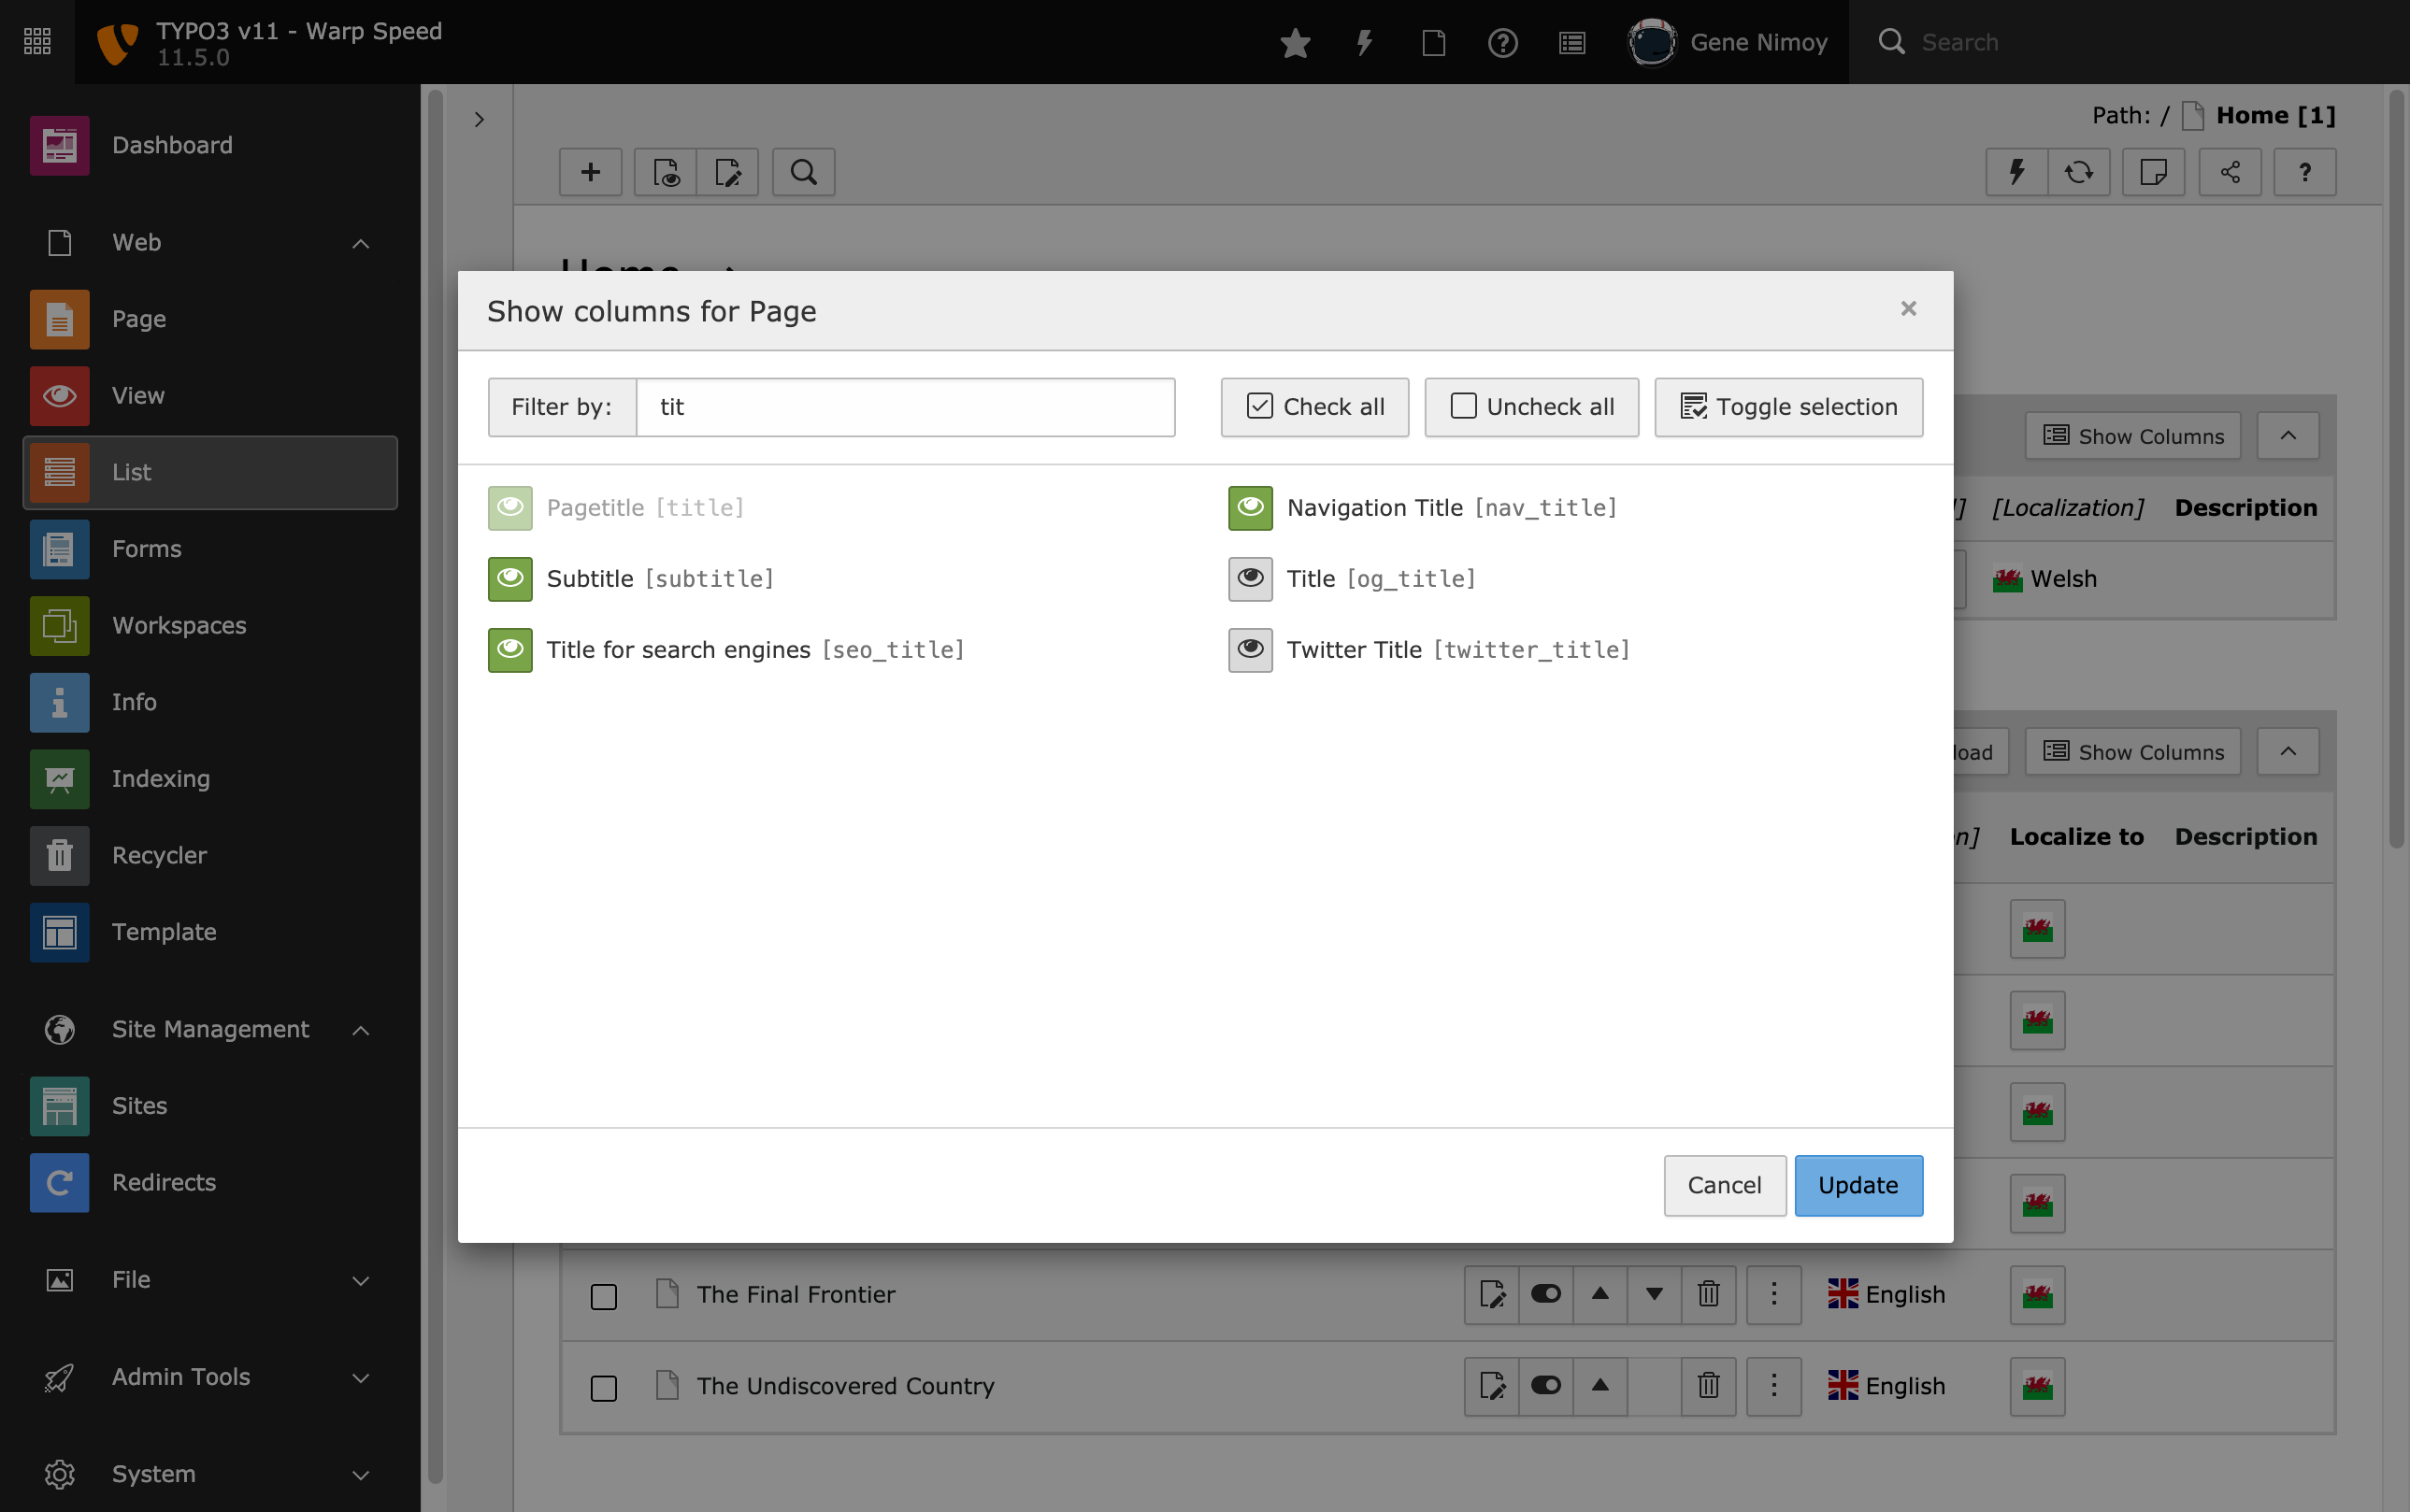Expand the File section in sidebar

(x=359, y=1277)
